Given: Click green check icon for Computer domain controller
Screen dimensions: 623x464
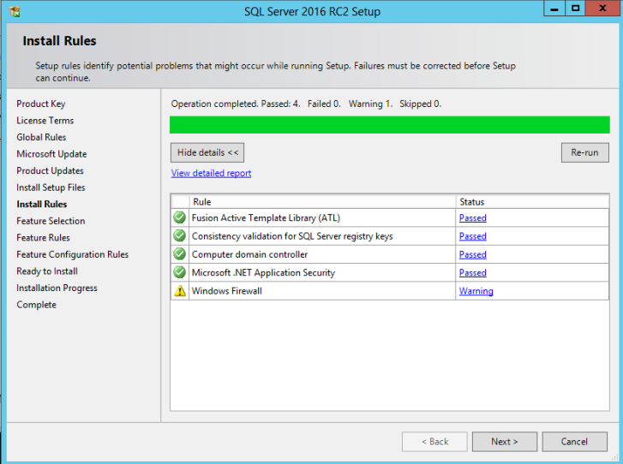Looking at the screenshot, I should (x=180, y=254).
